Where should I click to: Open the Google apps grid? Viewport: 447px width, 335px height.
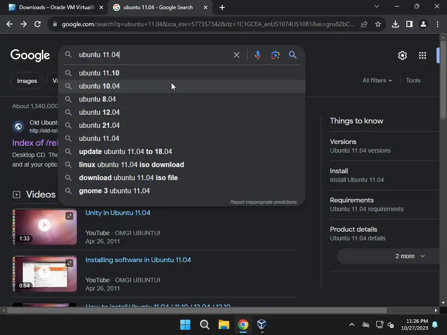[423, 55]
